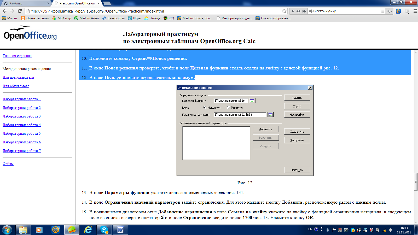The image size is (418, 235).
Task: Skip to previous track in music bar
Action: point(298,11)
